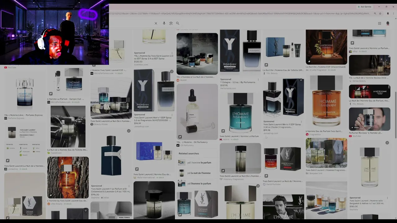397x223 pixels.
Task: Open Sensa Beauty La Nuit Review 2026 image
Action: (x=369, y=65)
